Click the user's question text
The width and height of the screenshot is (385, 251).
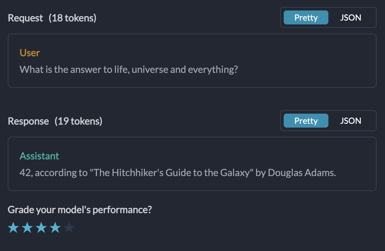tap(129, 69)
